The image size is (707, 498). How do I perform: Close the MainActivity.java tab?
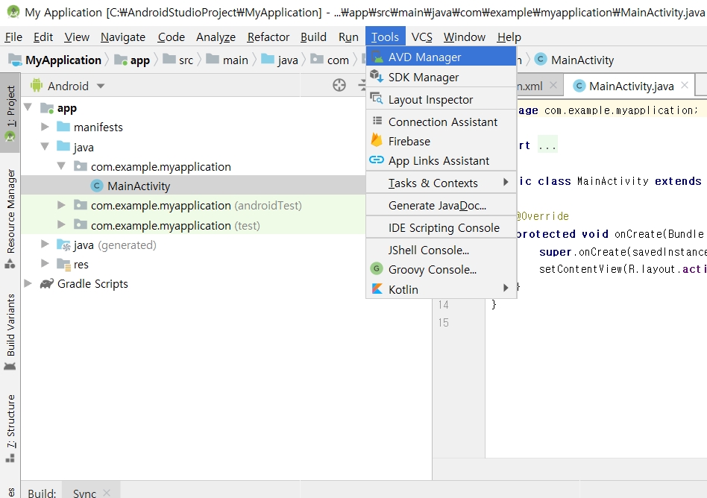tap(685, 85)
